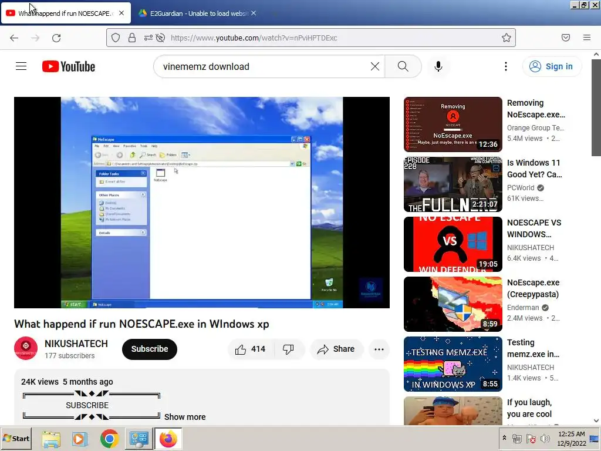Select the Firefox taskbar button
The image size is (601, 451).
[168, 439]
